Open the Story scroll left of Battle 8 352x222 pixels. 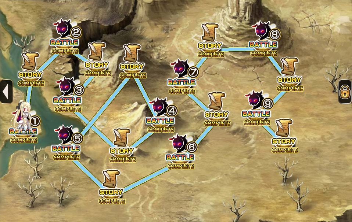[x=210, y=41]
